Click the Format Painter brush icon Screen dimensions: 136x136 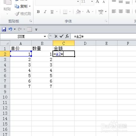[17, 14]
